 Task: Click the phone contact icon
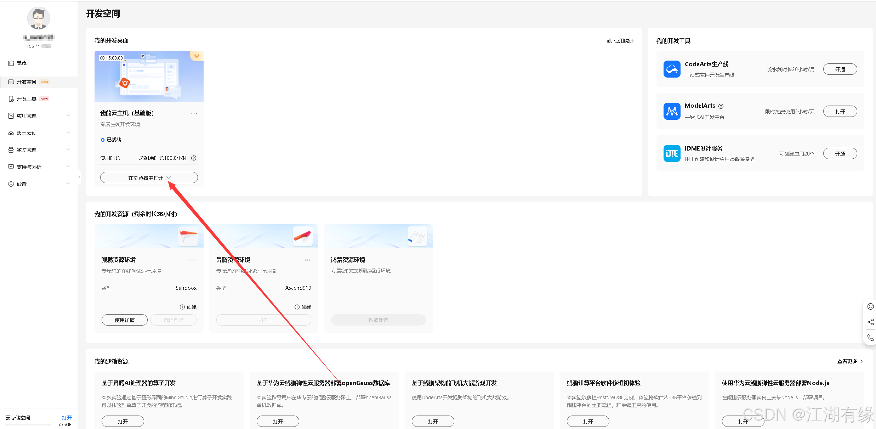point(870,338)
